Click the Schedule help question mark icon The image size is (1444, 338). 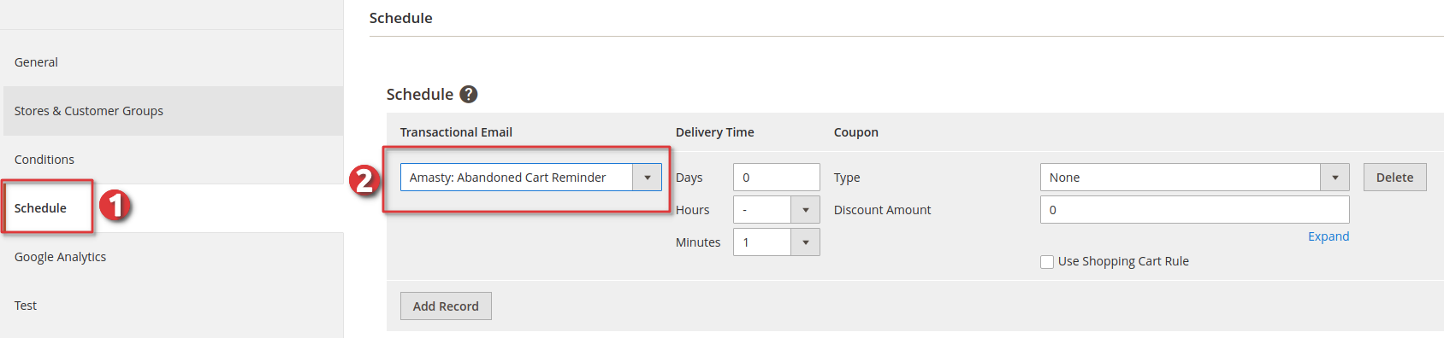[468, 94]
